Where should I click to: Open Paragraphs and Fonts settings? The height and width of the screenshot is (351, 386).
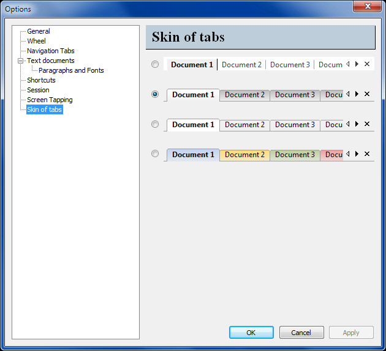[71, 70]
